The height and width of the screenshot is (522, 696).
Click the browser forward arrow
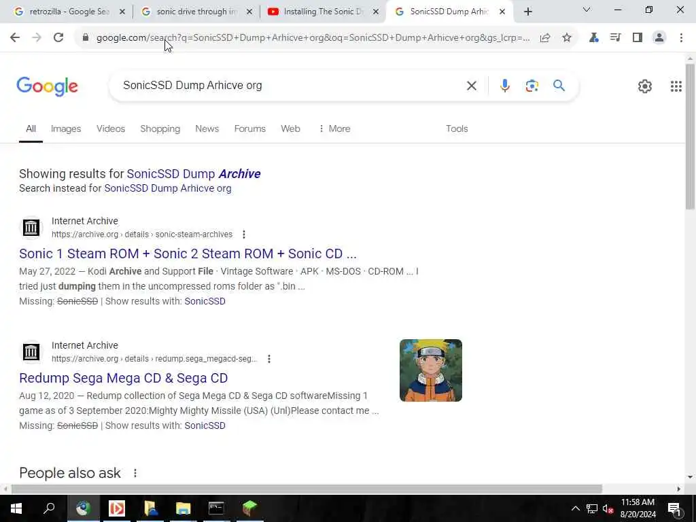(37, 38)
